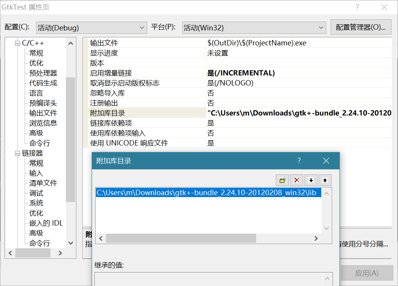This screenshot has height=286, width=398.
Task: Select 清单文件 in the tree
Action: [43, 183]
